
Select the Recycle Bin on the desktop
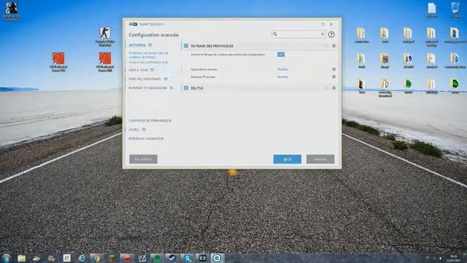point(455,10)
